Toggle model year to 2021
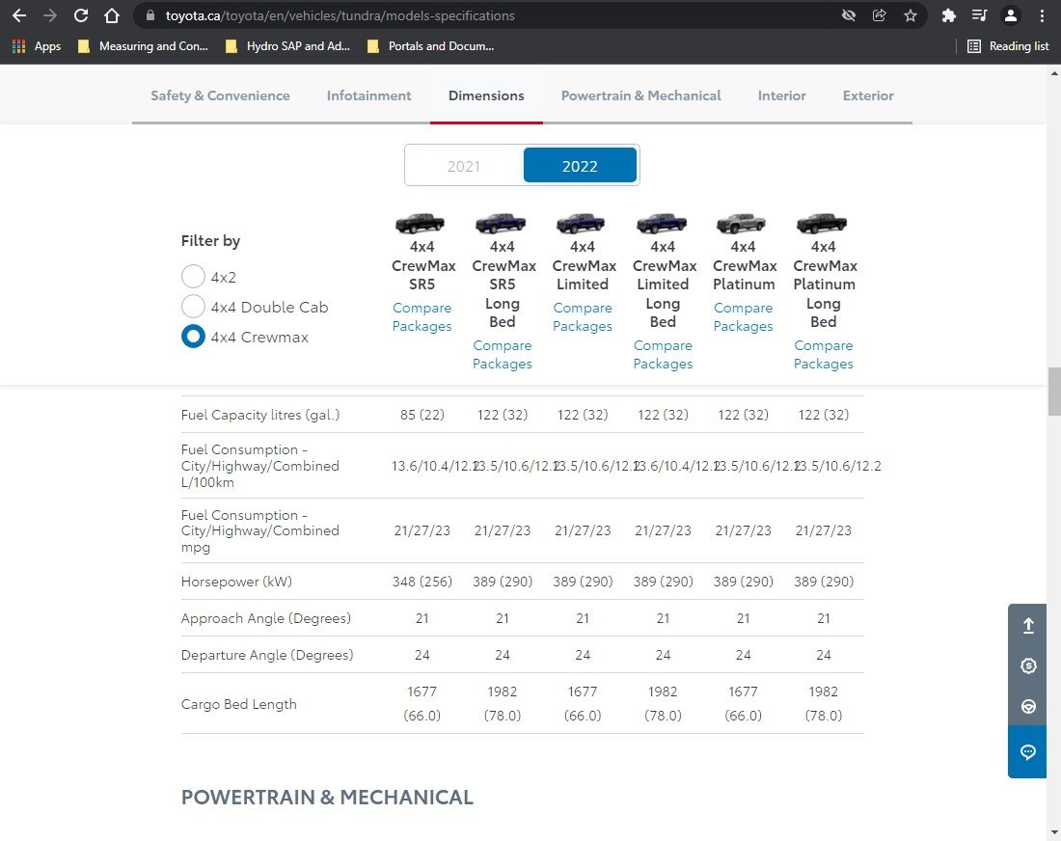This screenshot has height=841, width=1061. click(x=464, y=166)
